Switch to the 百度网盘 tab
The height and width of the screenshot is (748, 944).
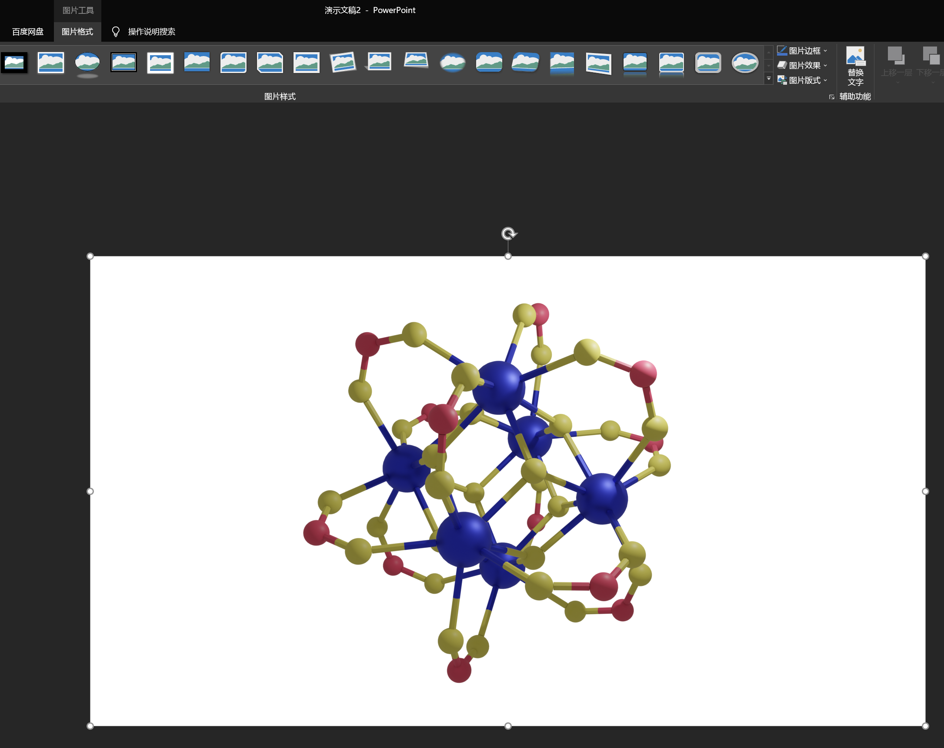[x=27, y=32]
